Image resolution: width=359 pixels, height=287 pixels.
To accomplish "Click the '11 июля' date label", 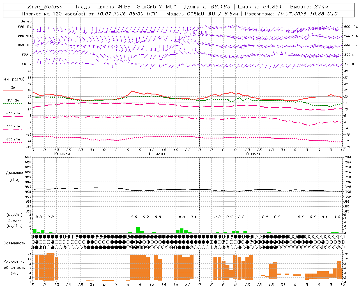I will coord(157,154).
